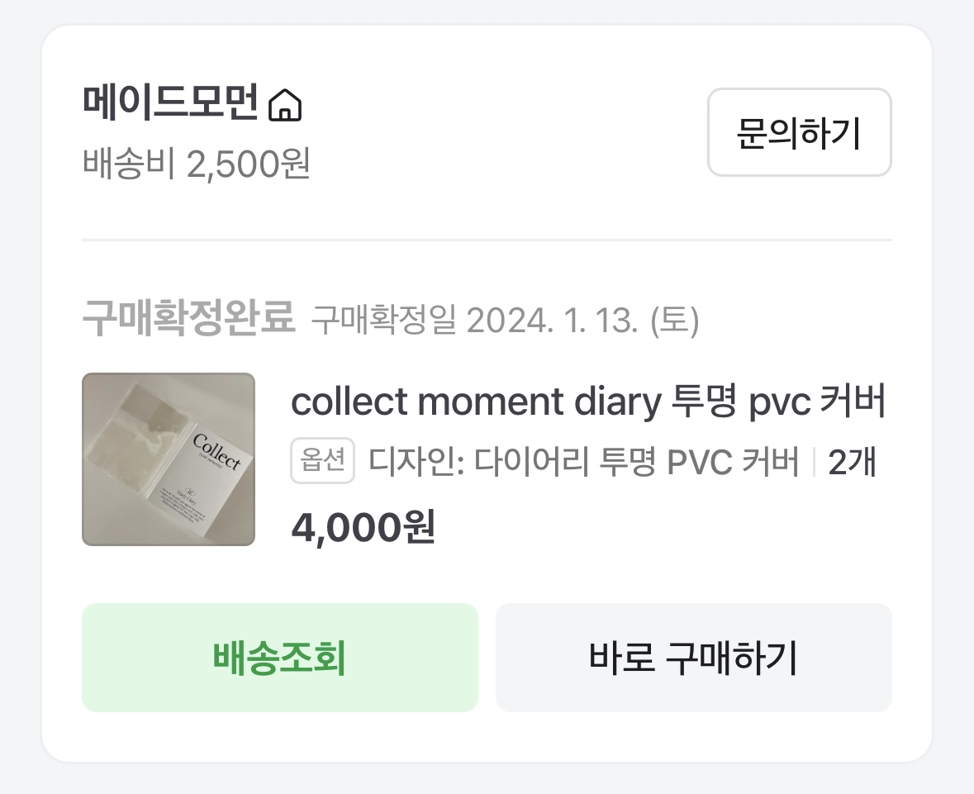
Task: Click the 2개 quantity text
Action: click(852, 463)
